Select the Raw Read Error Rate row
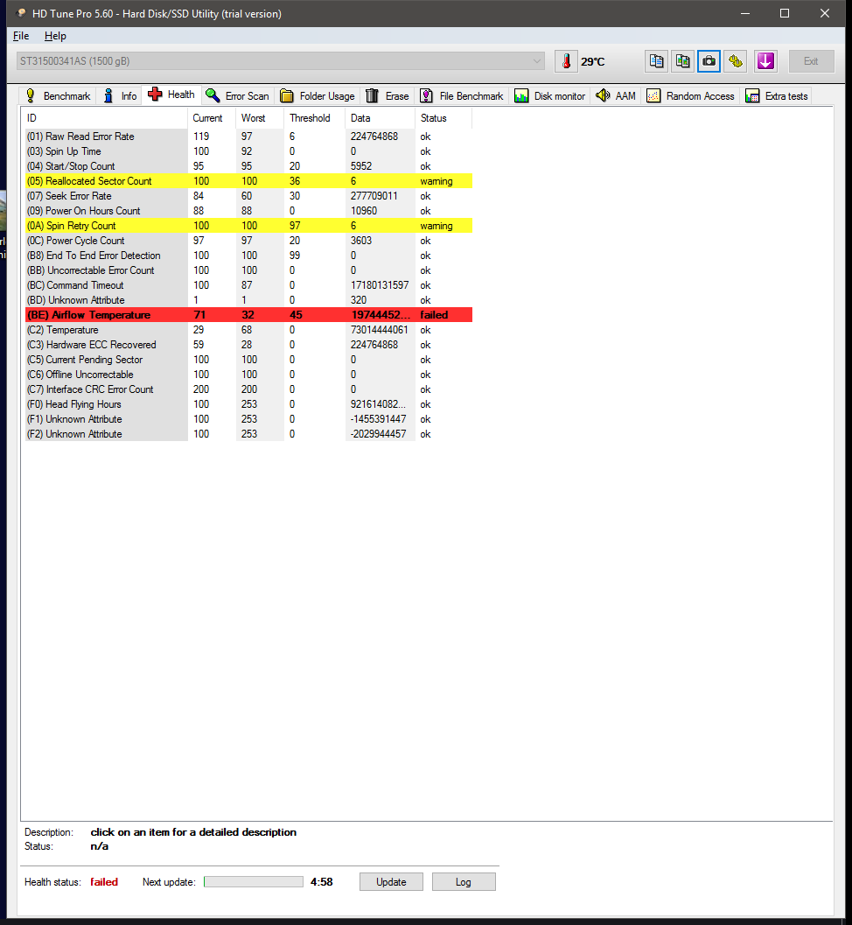The image size is (852, 925). [248, 137]
